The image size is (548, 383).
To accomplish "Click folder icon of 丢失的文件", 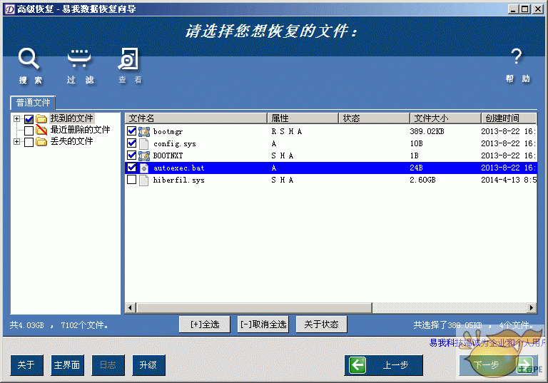I will [41, 141].
